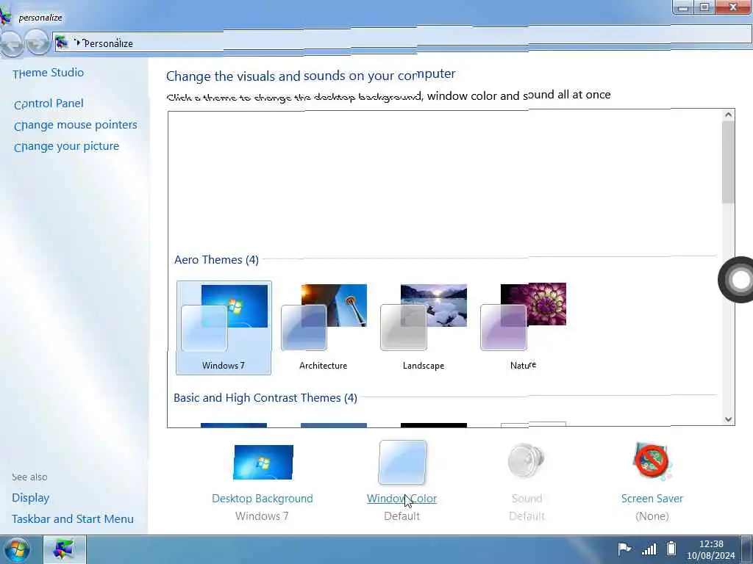
Task: Select the Windows 7 Aero theme
Action: [224, 328]
